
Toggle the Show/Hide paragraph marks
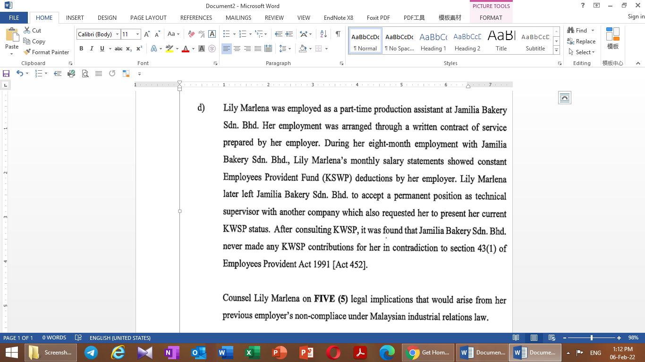point(337,35)
